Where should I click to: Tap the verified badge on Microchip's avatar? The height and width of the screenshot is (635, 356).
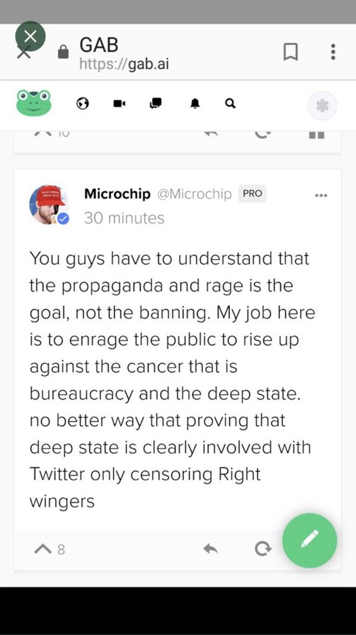(x=63, y=217)
